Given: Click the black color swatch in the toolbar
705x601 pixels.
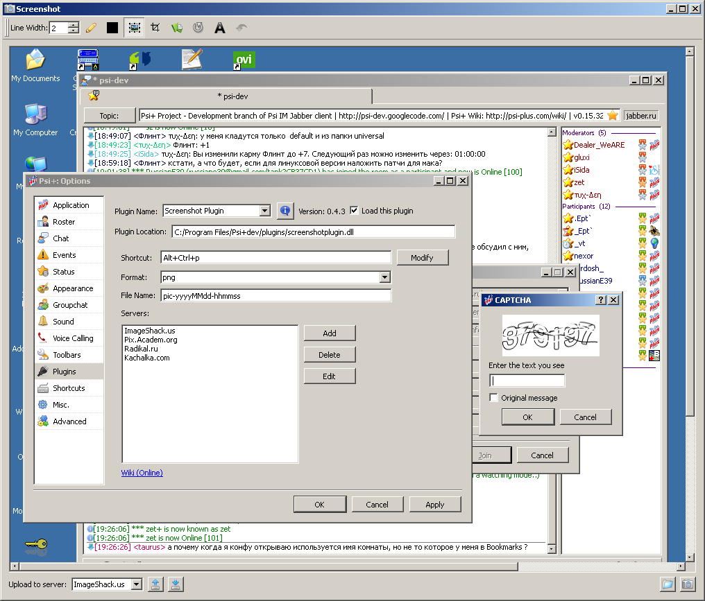Looking at the screenshot, I should [112, 27].
